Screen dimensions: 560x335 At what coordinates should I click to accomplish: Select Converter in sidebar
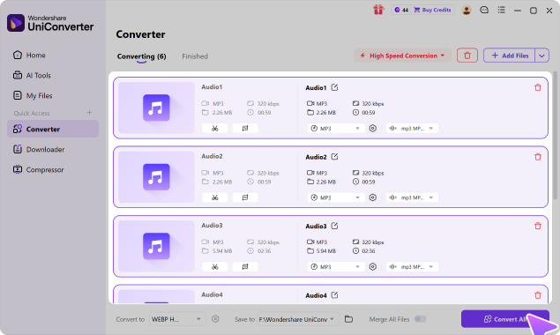(x=53, y=129)
